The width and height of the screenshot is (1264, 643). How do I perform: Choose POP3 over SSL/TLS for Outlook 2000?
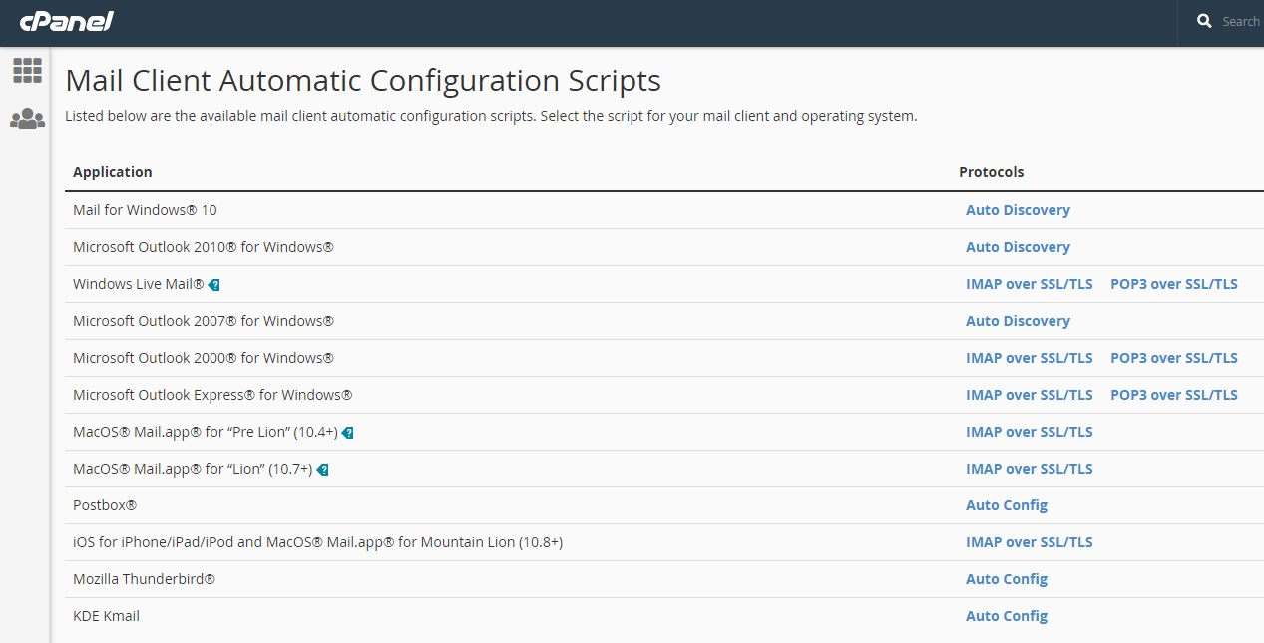(1174, 358)
